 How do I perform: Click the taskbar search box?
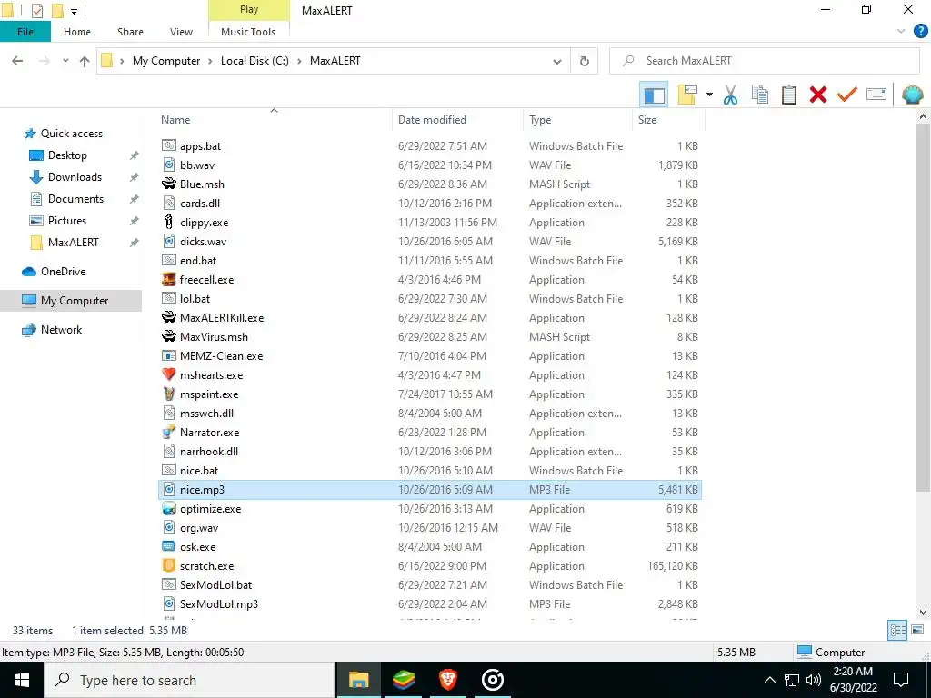[189, 680]
